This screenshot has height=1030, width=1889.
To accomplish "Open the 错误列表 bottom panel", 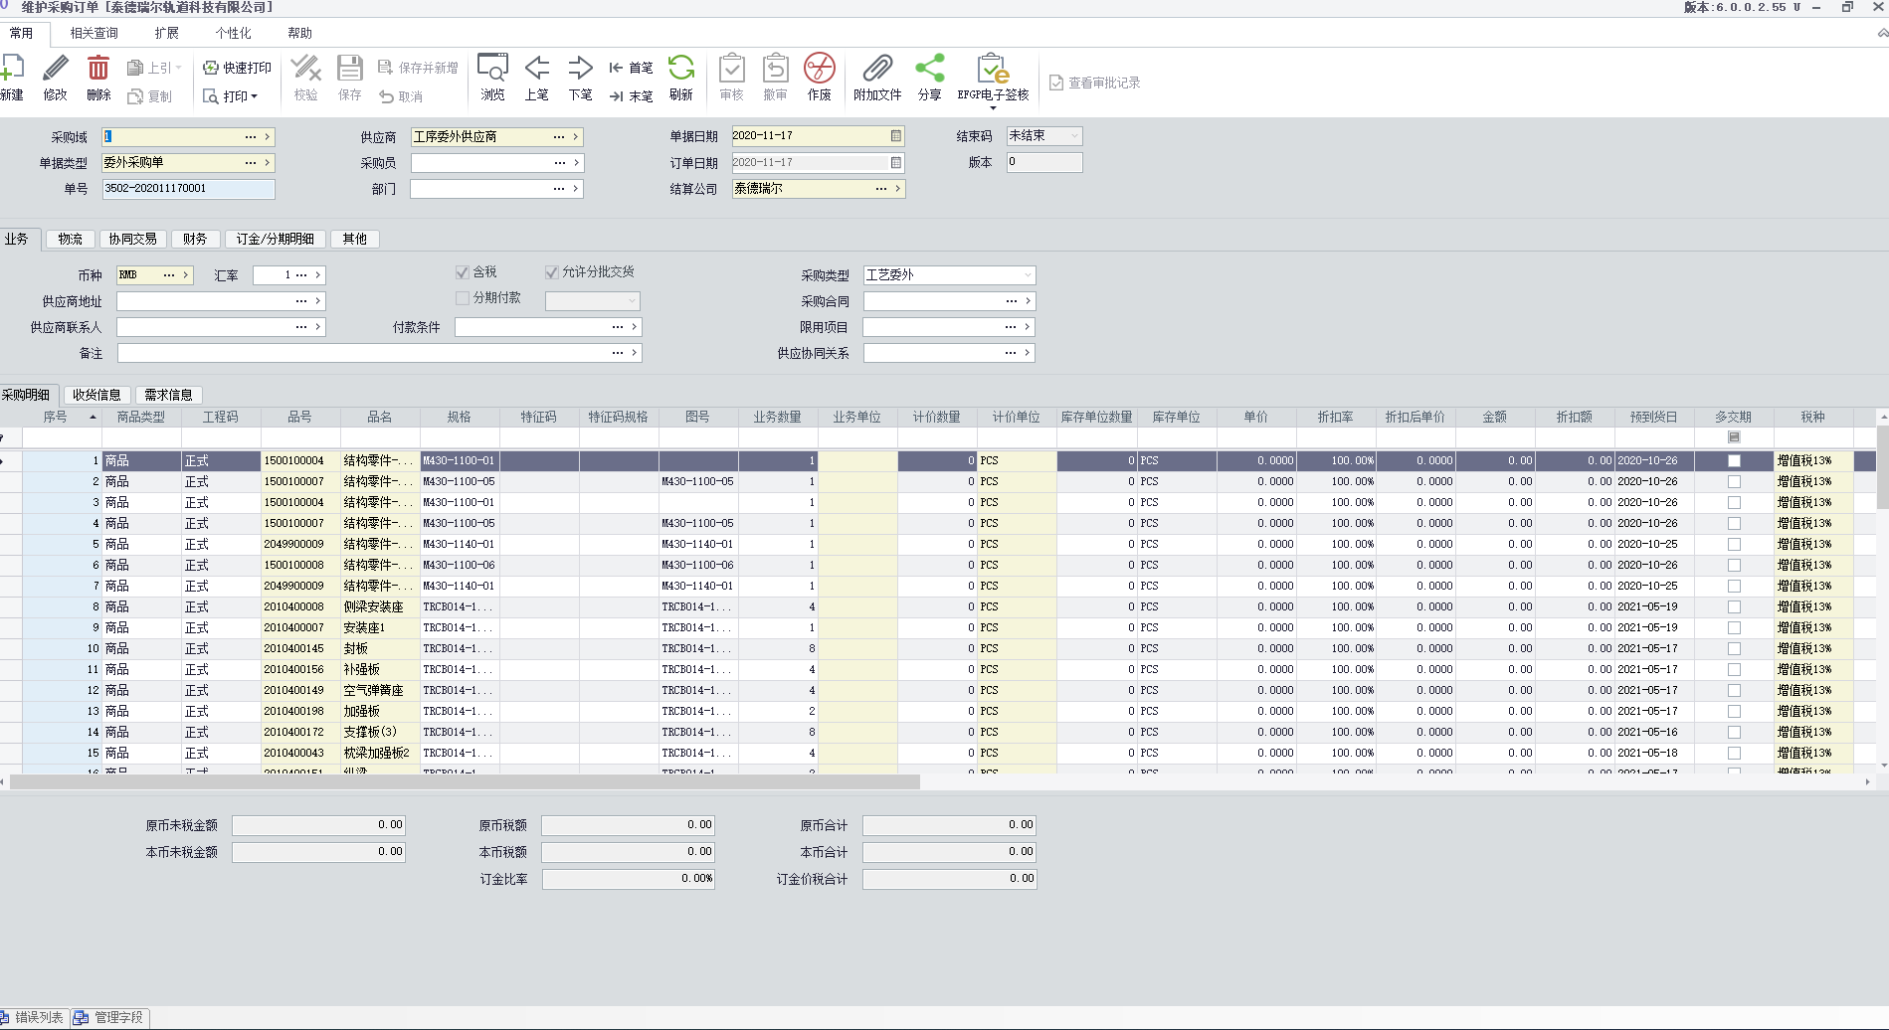I will click(x=34, y=1017).
